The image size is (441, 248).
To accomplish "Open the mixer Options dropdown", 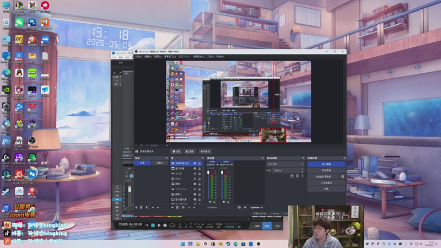I will [256, 208].
